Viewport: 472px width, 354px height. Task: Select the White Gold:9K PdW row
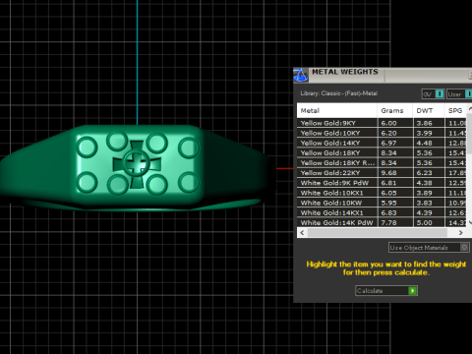click(x=382, y=183)
